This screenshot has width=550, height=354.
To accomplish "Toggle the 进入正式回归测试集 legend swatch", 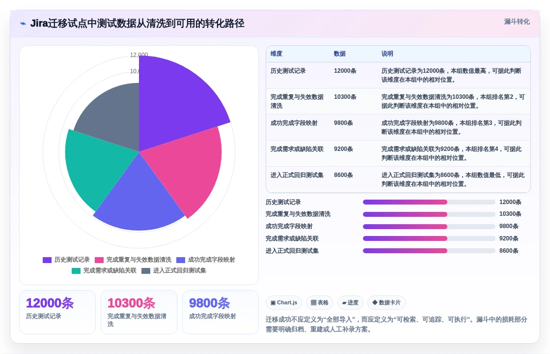I will (x=146, y=271).
